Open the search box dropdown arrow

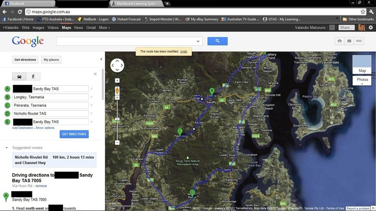click(x=198, y=41)
